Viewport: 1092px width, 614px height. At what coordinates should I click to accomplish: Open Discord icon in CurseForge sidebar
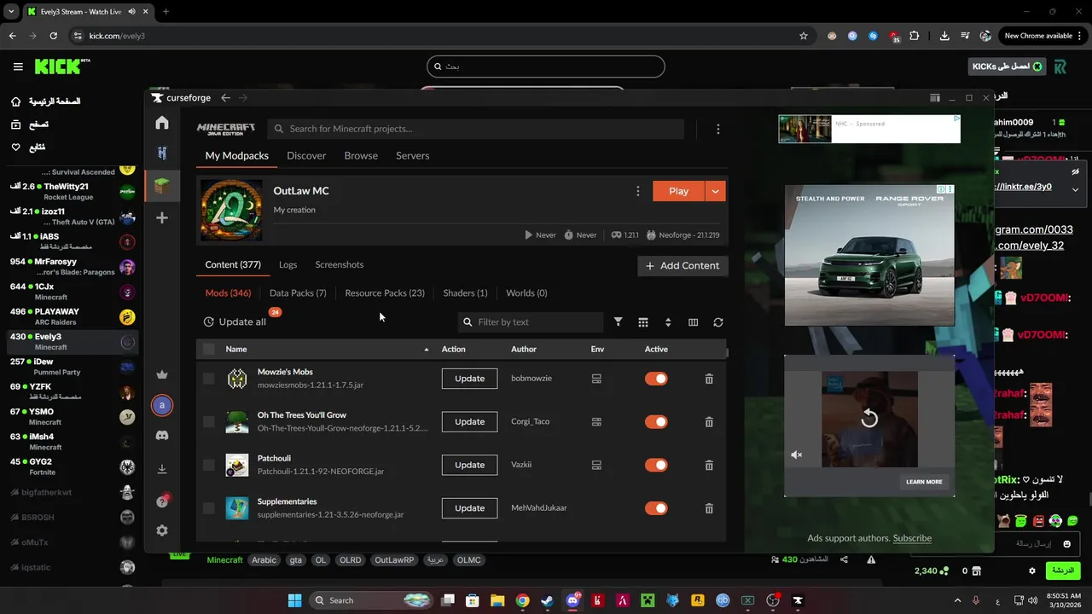click(x=162, y=436)
